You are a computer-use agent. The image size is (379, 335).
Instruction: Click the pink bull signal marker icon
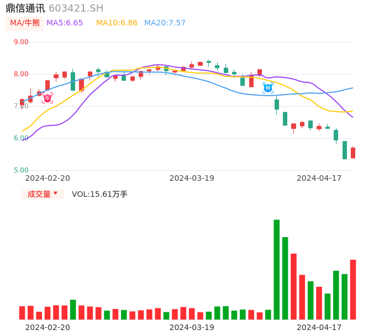click(x=48, y=98)
